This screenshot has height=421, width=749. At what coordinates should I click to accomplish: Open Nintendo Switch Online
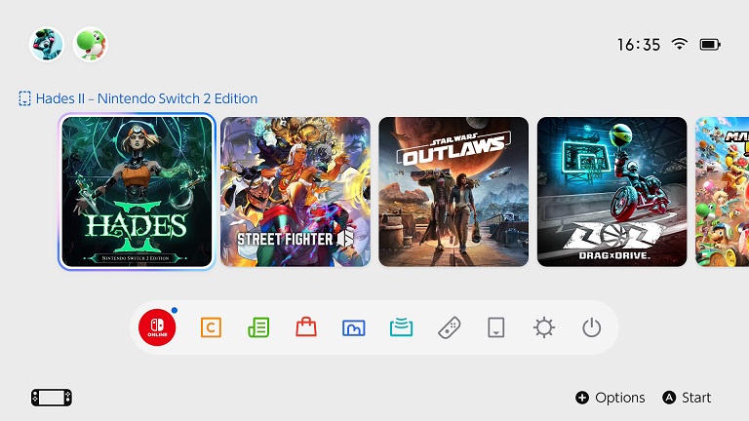point(157,327)
